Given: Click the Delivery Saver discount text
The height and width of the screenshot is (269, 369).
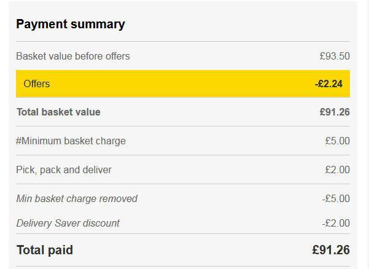Looking at the screenshot, I should pos(68,223).
